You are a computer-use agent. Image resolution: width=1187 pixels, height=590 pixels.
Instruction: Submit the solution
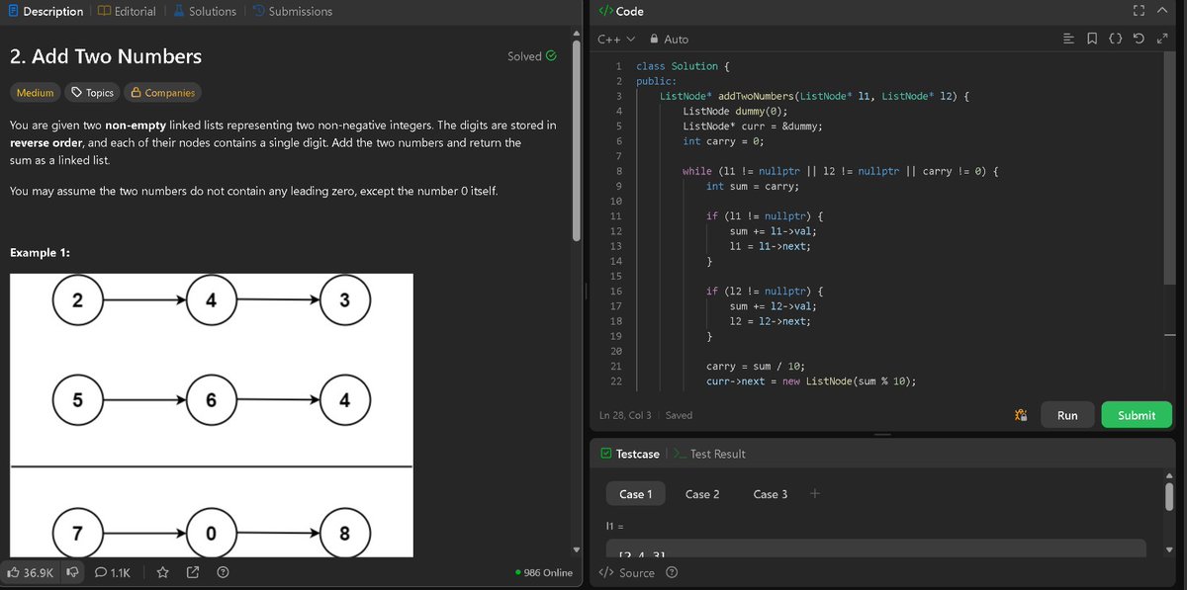point(1137,415)
